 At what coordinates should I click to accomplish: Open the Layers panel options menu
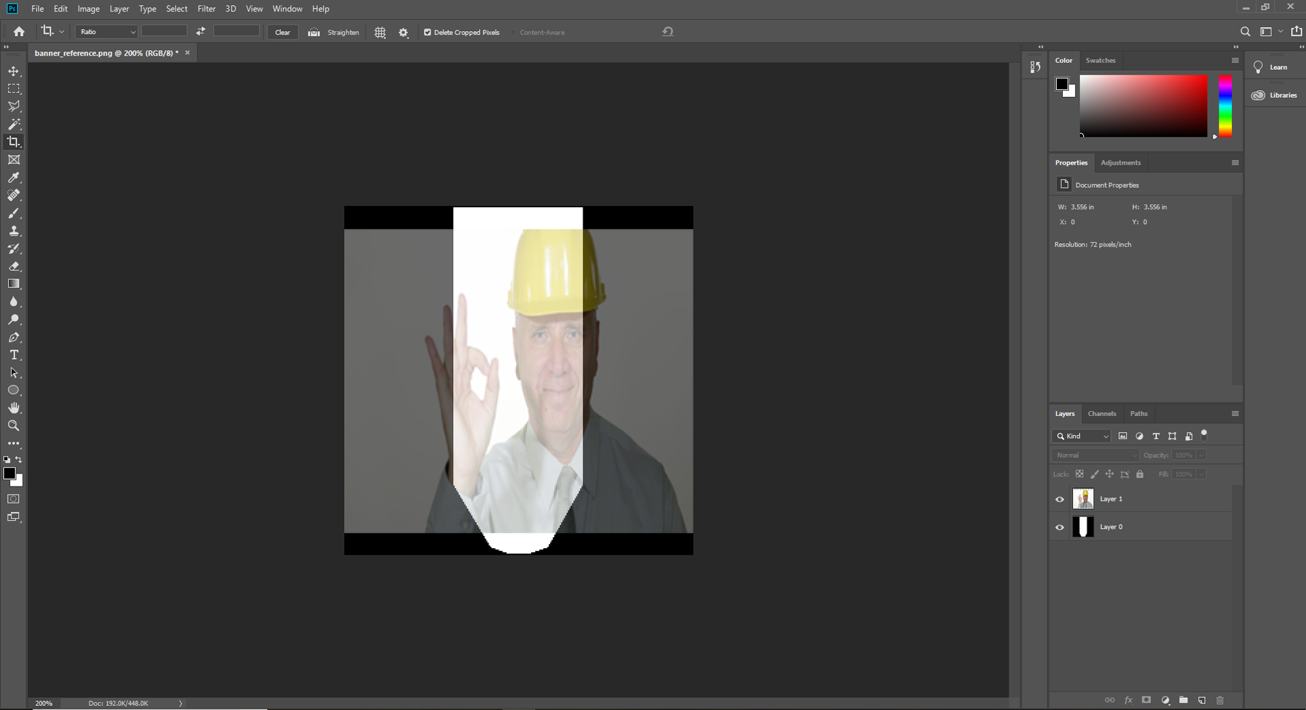[x=1235, y=413]
